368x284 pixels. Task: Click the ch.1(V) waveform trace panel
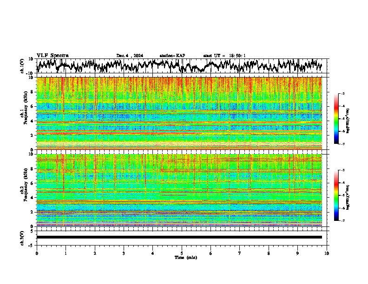pos(183,66)
